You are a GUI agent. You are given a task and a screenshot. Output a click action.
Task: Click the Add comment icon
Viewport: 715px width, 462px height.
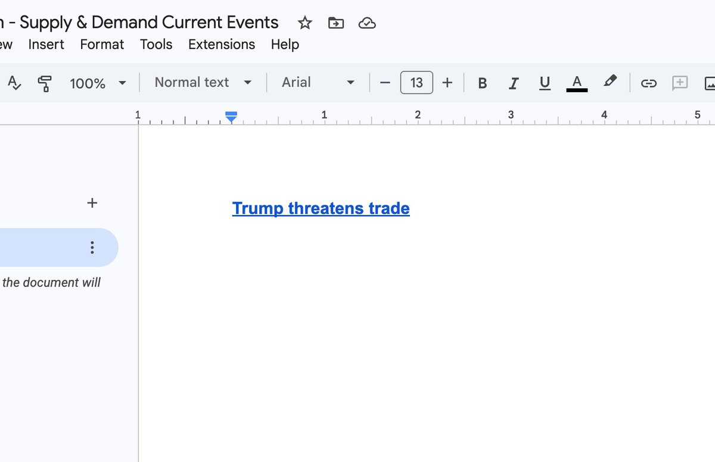[x=680, y=83]
